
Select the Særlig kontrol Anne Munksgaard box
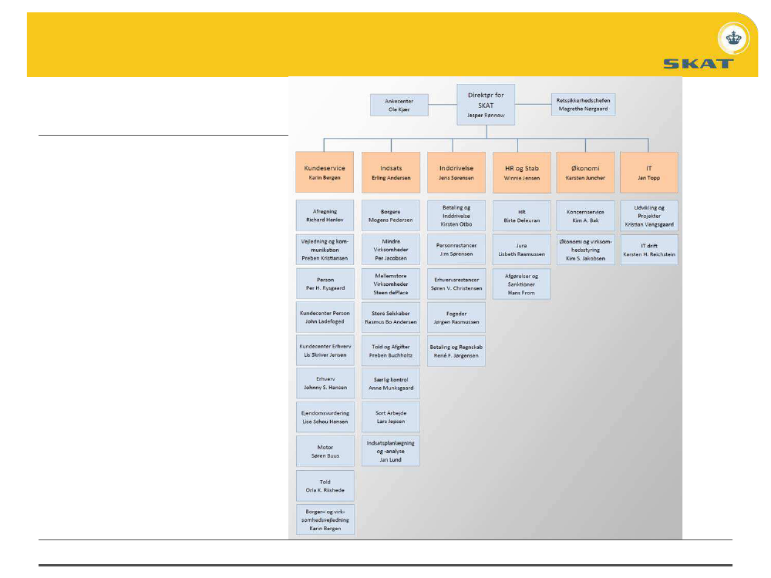tap(391, 383)
